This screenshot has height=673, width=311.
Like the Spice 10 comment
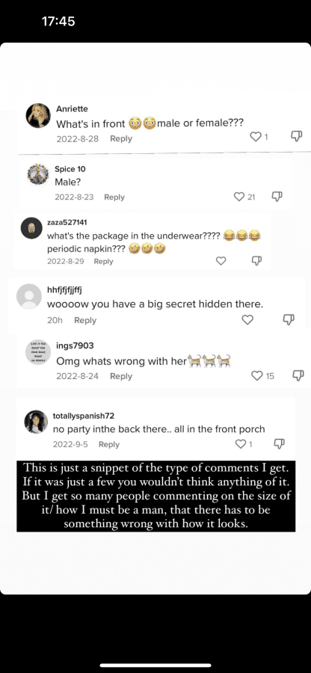coord(239,197)
